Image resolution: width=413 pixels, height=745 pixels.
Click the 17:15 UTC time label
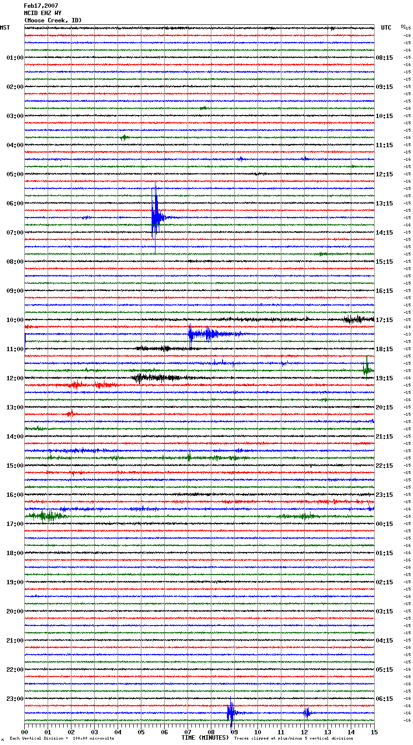click(x=384, y=320)
